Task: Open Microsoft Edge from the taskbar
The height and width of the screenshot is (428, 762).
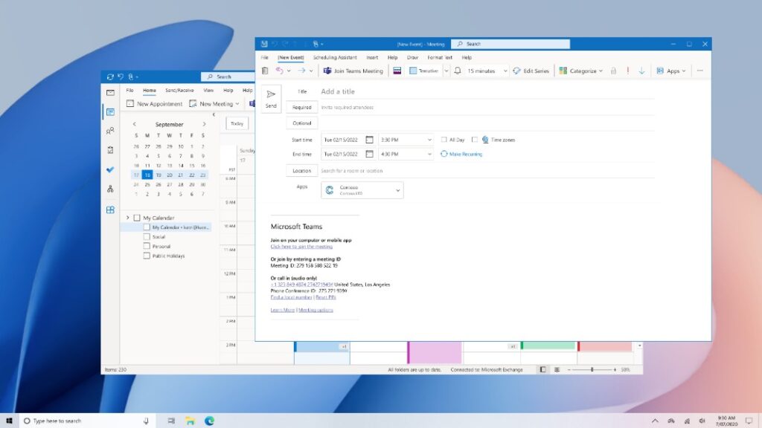Action: point(210,421)
